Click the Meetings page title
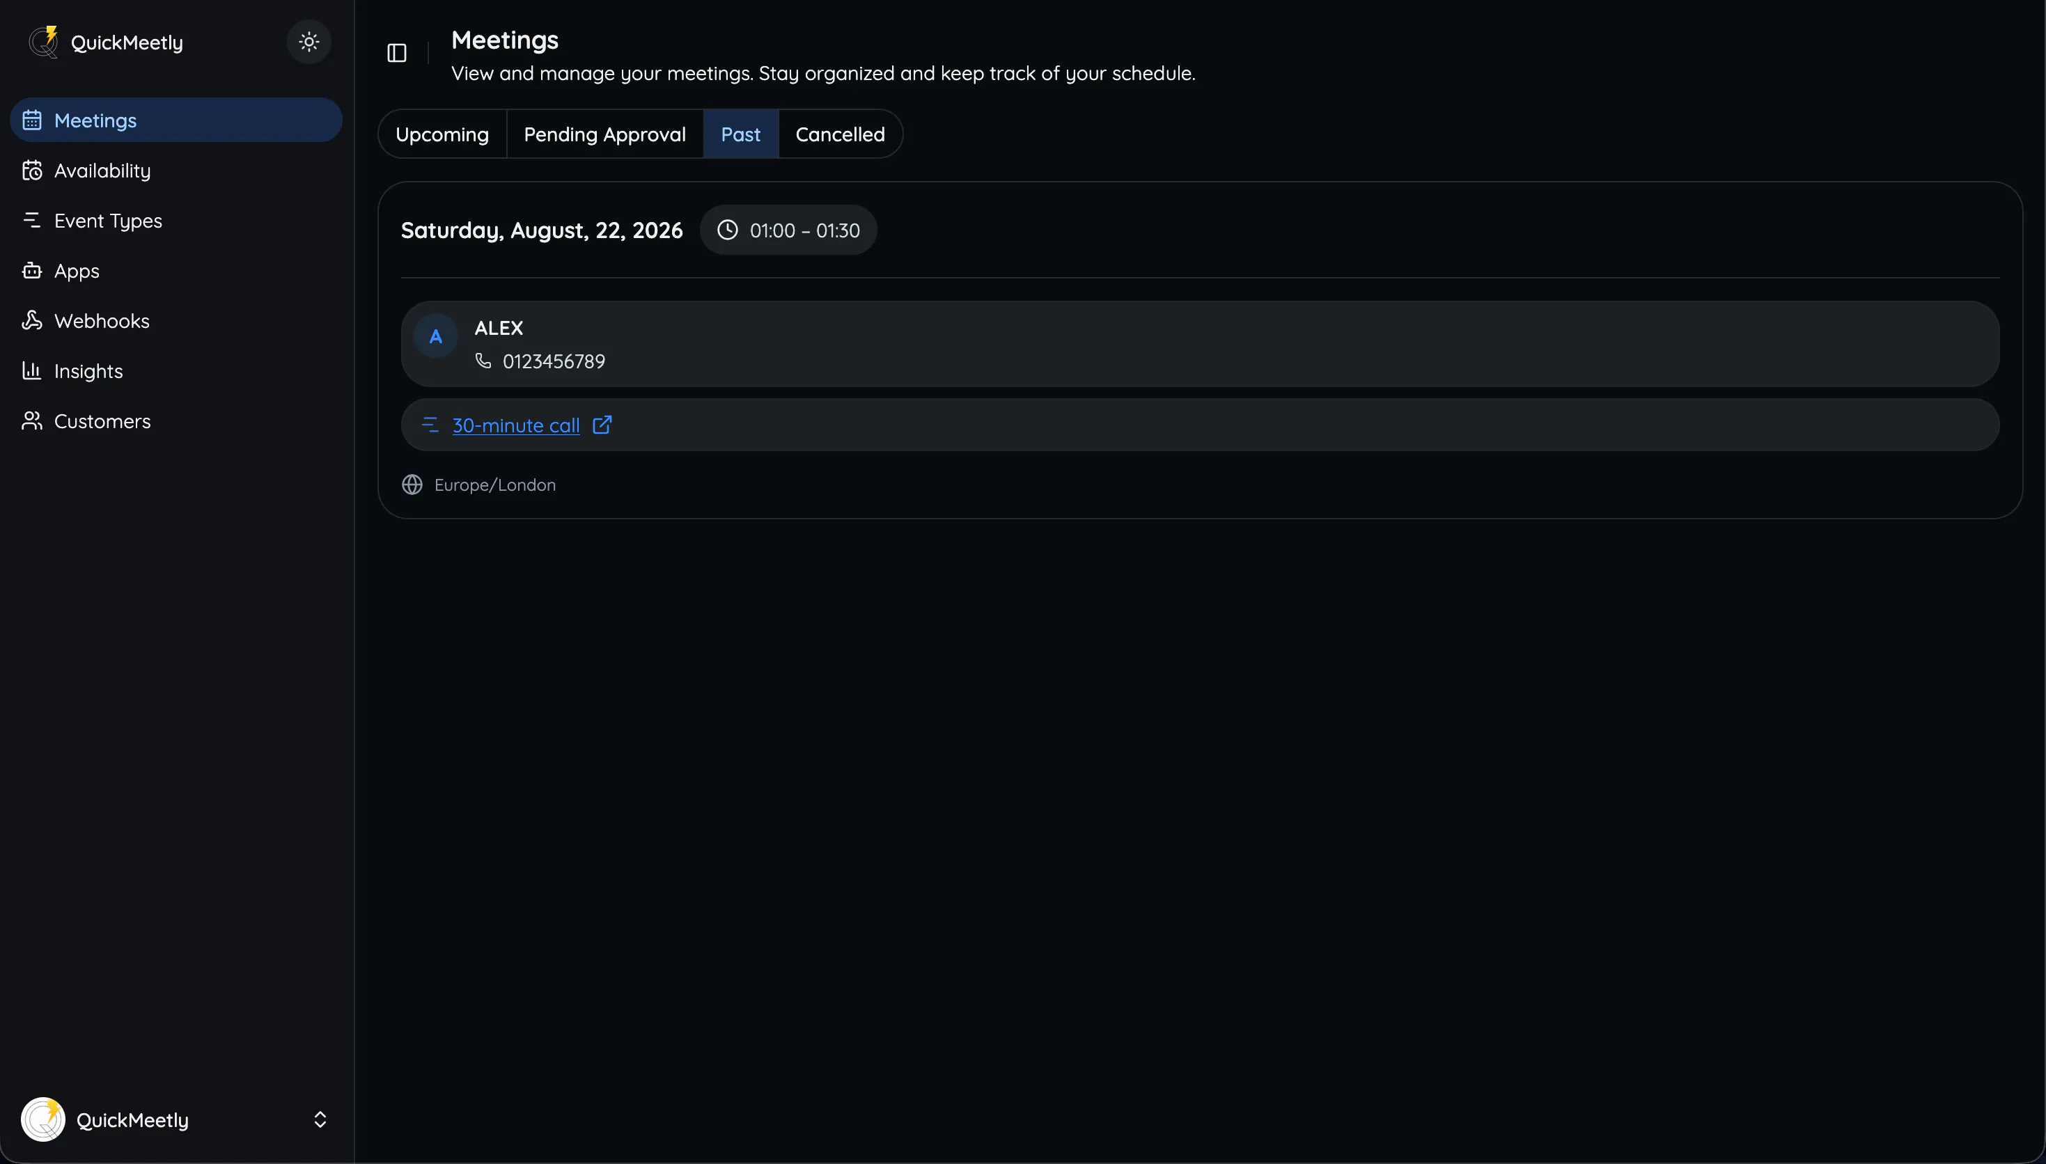 pyautogui.click(x=504, y=40)
